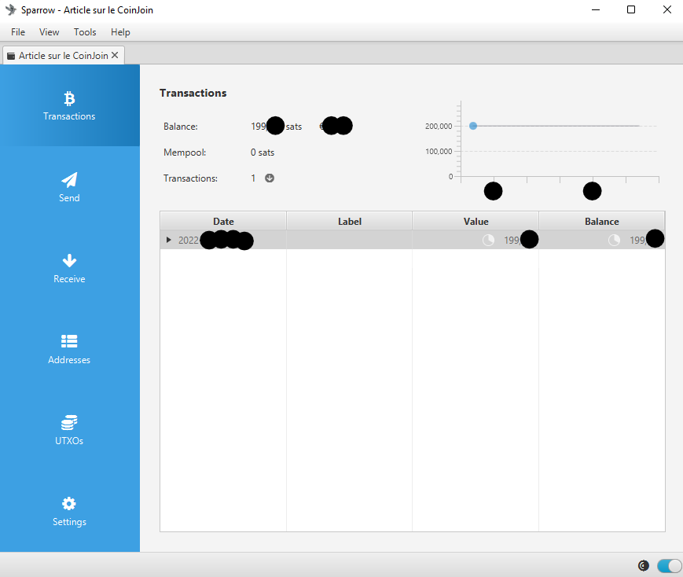
Task: Open the File menu
Action: (18, 32)
